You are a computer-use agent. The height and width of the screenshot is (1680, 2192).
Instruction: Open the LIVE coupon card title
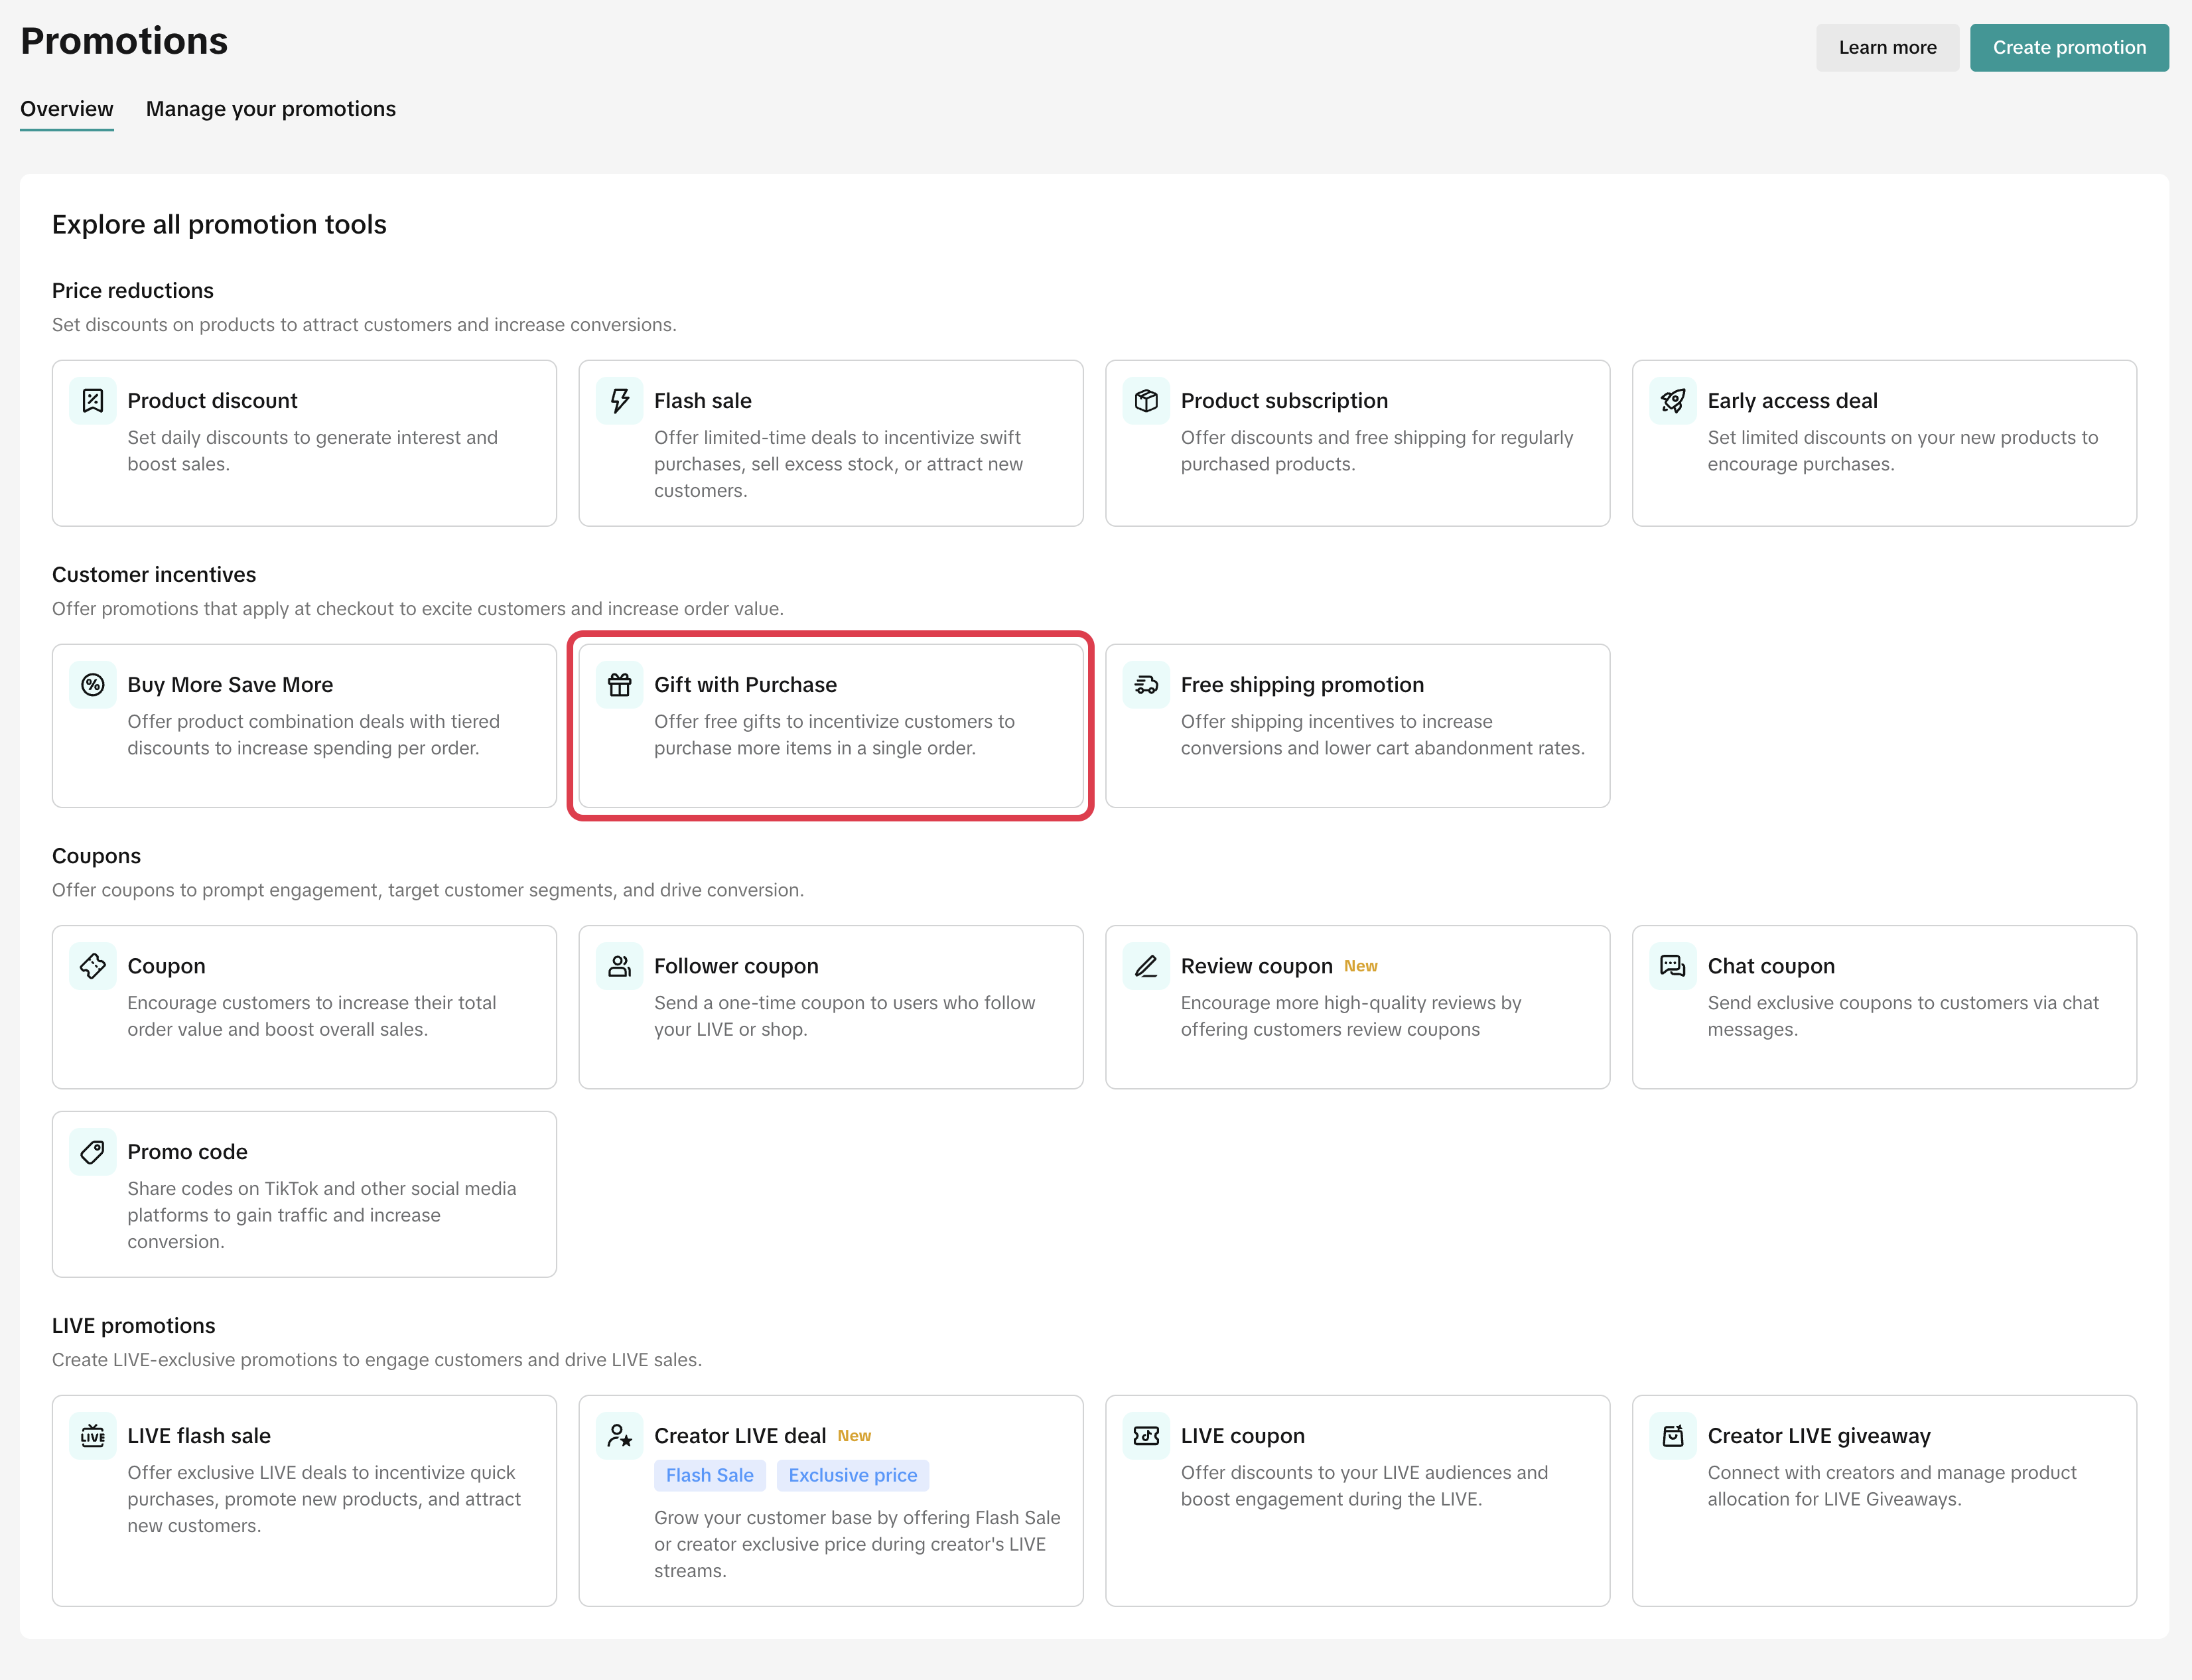[1242, 1436]
